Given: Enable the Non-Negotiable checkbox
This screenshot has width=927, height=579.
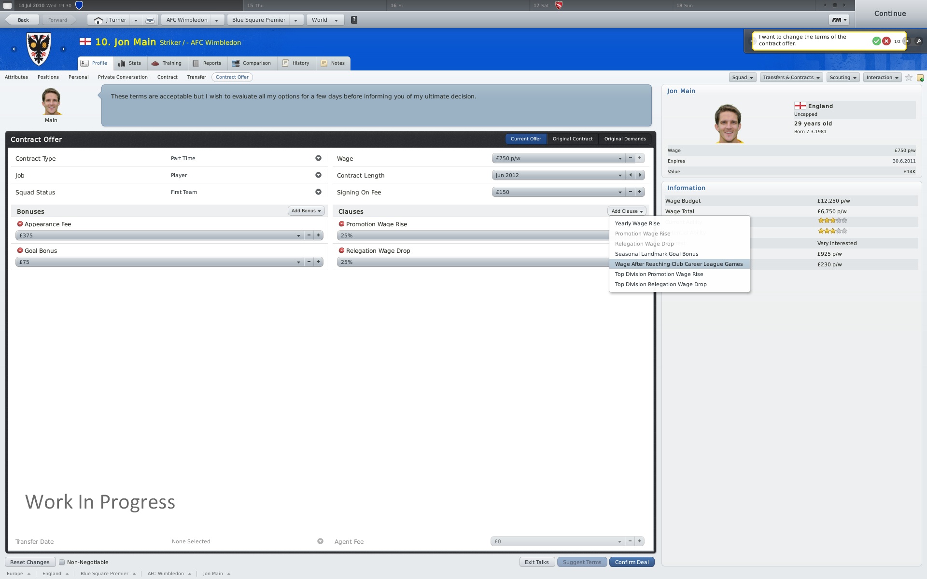Looking at the screenshot, I should [62, 562].
